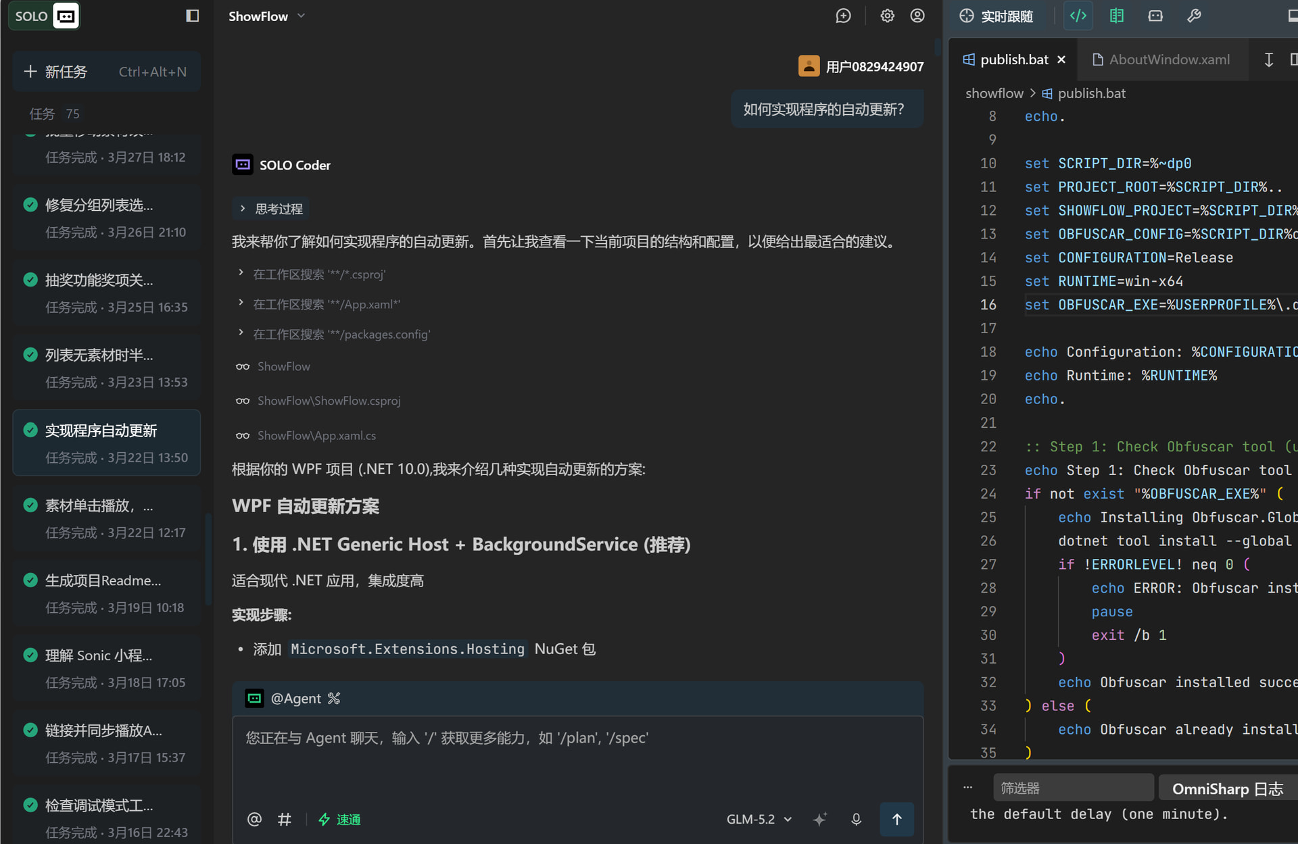Open the wrench tools icon
Image resolution: width=1298 pixels, height=844 pixels.
click(1194, 16)
